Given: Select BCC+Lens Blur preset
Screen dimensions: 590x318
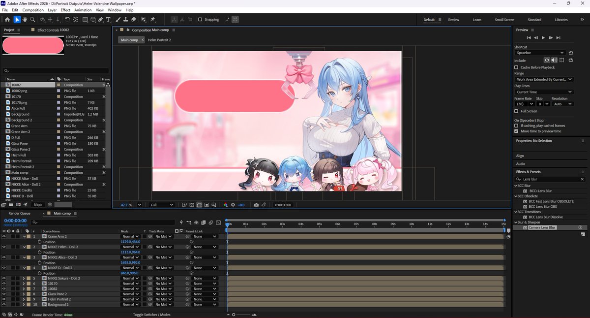Looking at the screenshot, I should click(540, 191).
